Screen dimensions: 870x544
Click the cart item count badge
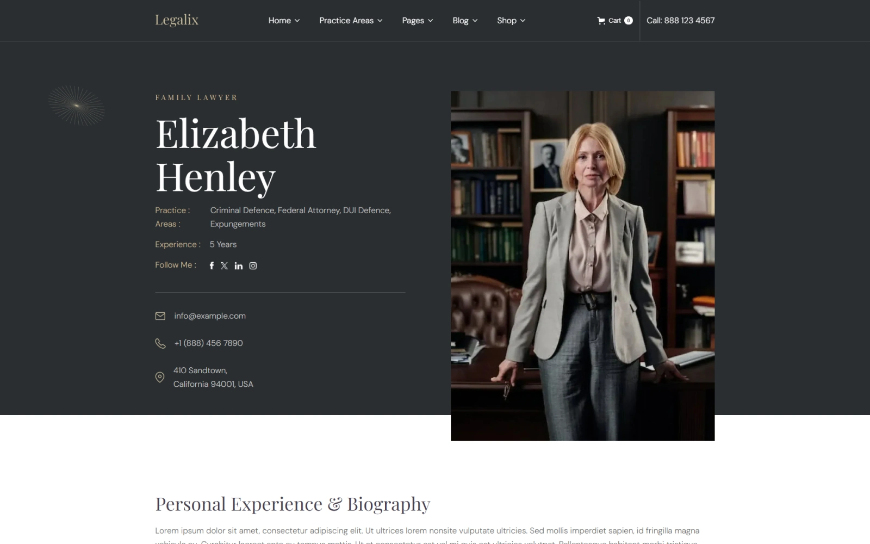pyautogui.click(x=629, y=21)
